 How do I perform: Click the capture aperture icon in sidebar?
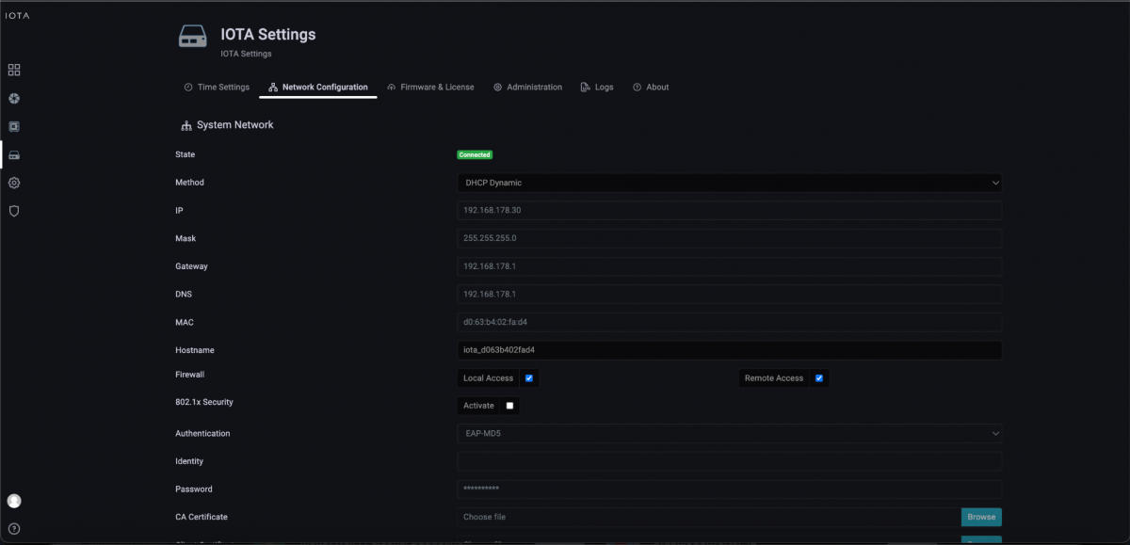pyautogui.click(x=14, y=98)
